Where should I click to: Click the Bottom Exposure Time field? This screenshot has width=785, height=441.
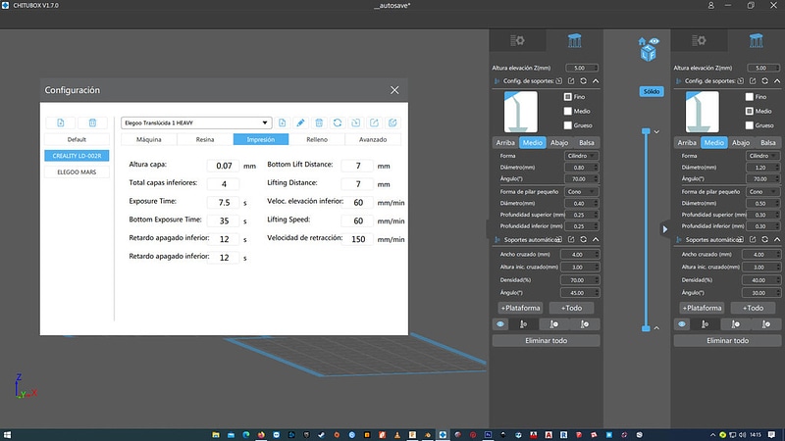[224, 220]
